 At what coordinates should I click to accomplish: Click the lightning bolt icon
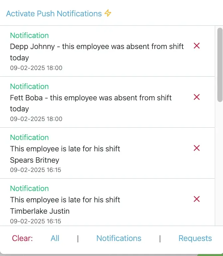(108, 13)
